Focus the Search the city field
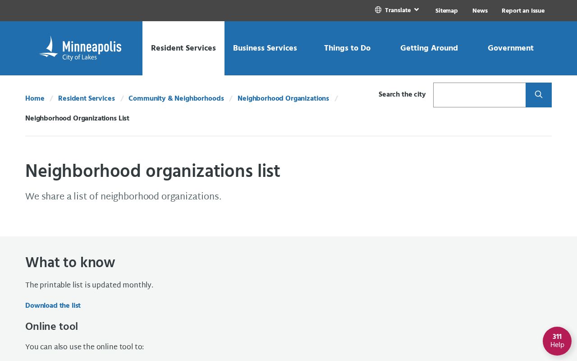This screenshot has height=361, width=577. (x=479, y=95)
